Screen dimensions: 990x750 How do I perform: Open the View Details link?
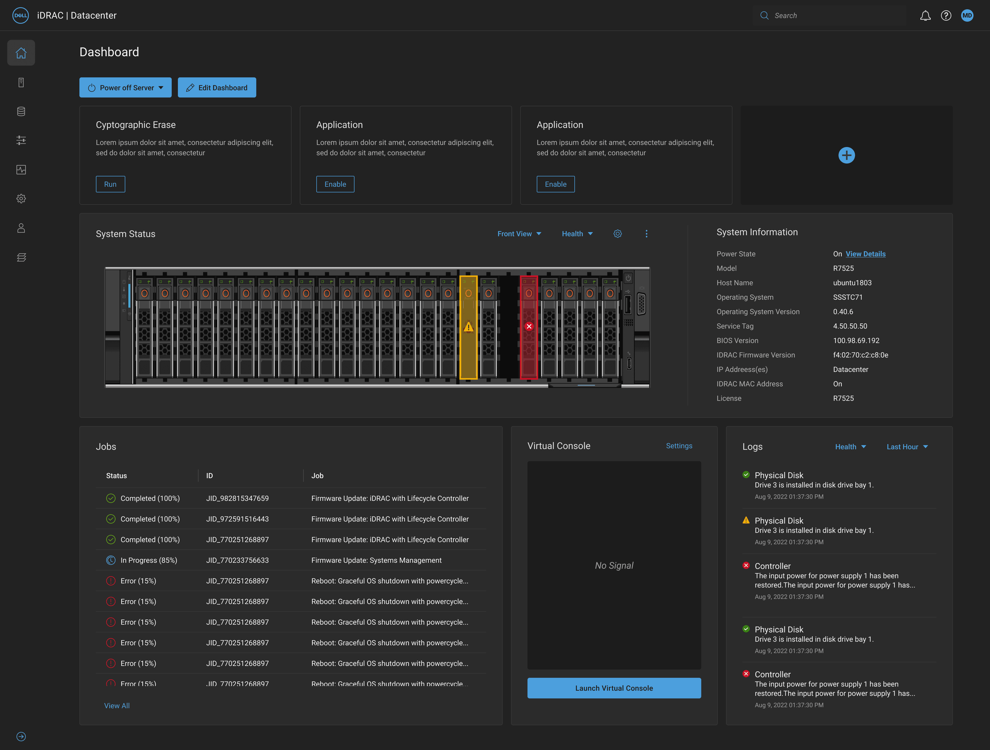click(865, 254)
